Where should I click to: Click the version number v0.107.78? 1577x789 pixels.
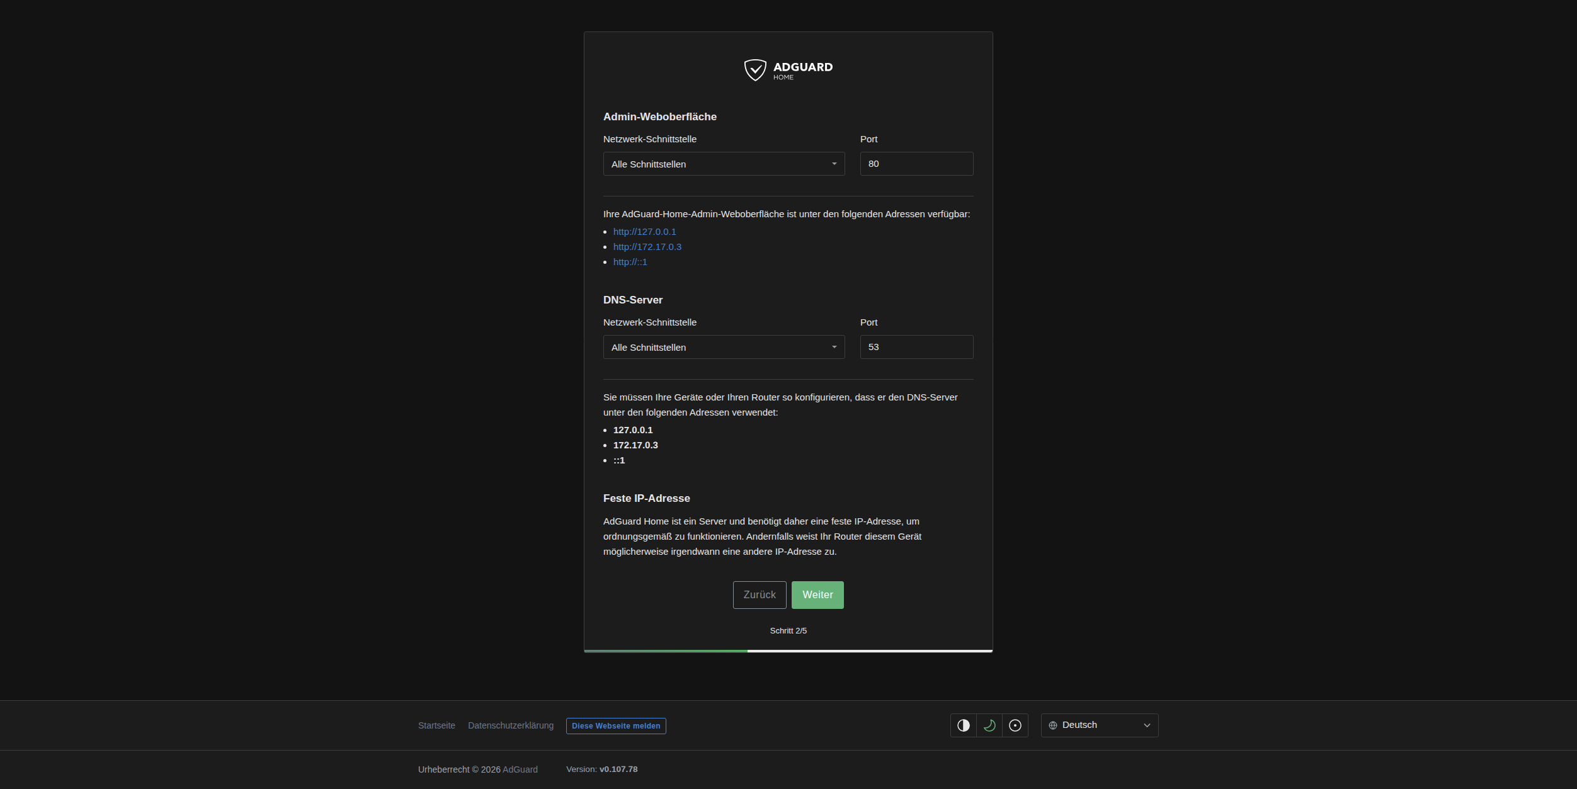618,769
